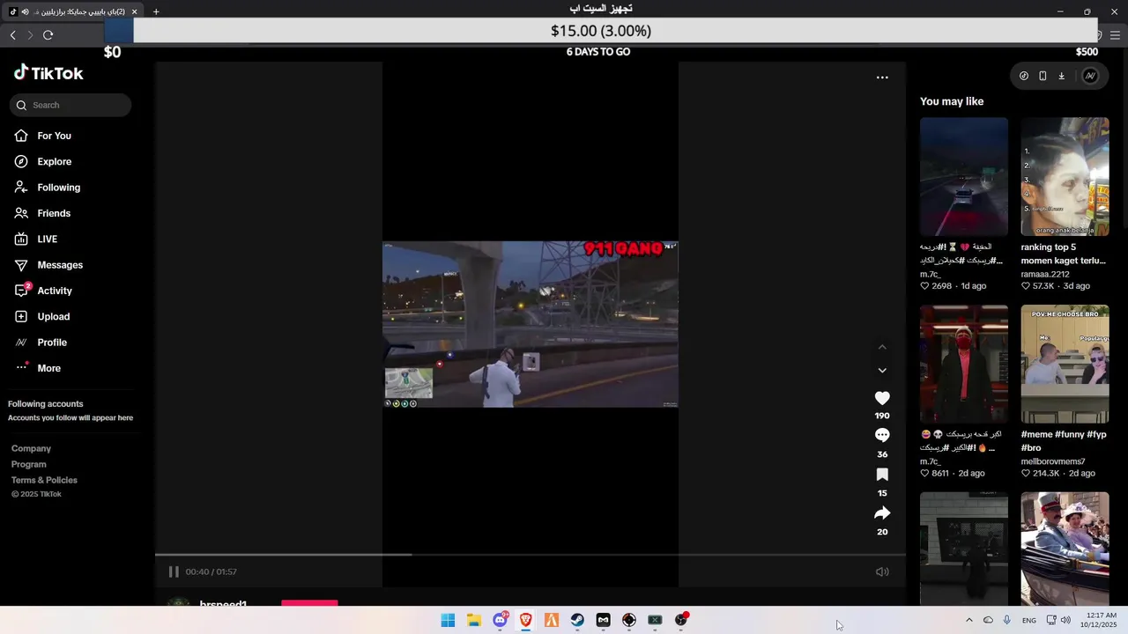This screenshot has width=1128, height=634.
Task: Open mellborovmems7 creator name
Action: coord(1053,461)
